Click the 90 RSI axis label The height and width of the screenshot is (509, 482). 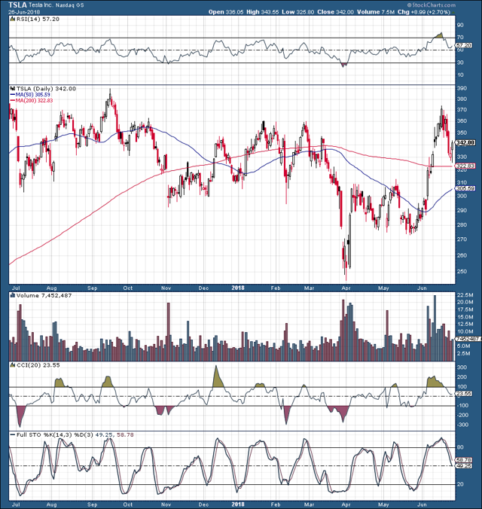pyautogui.click(x=460, y=25)
